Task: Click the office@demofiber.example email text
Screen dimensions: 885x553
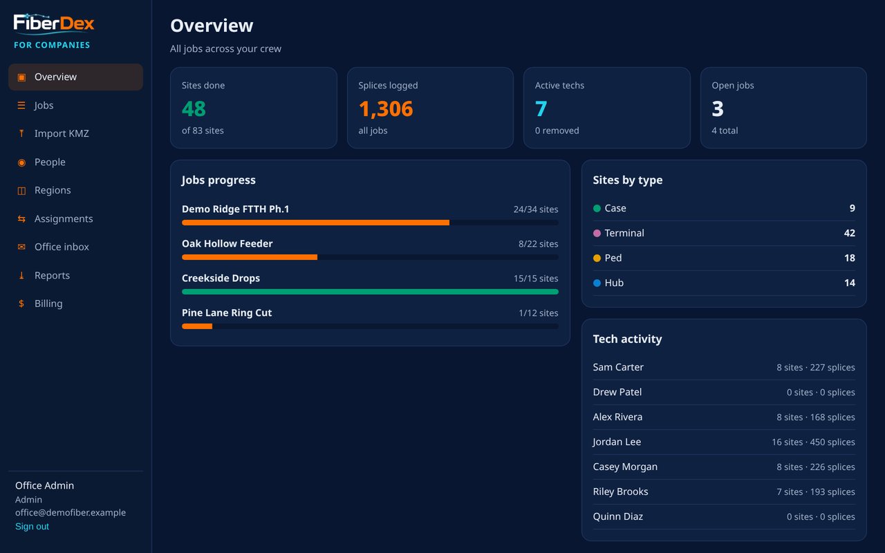Action: [x=71, y=513]
